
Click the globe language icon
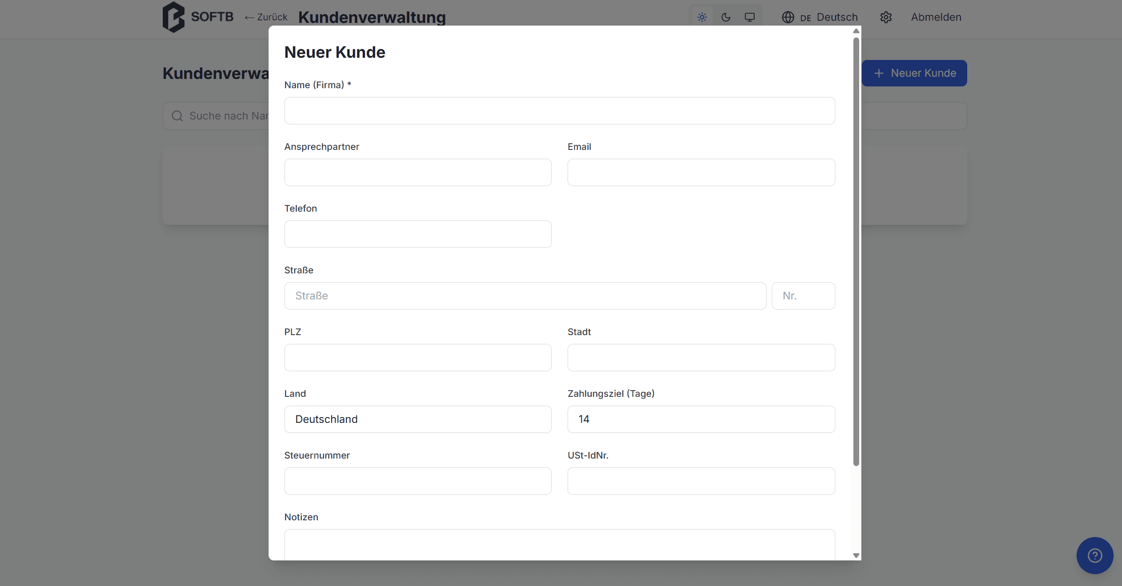[788, 17]
